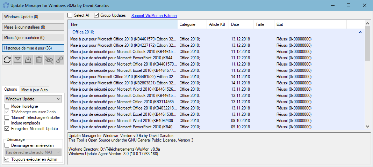
Task: Show Mises à jour installées (0)
Action: [33, 27]
